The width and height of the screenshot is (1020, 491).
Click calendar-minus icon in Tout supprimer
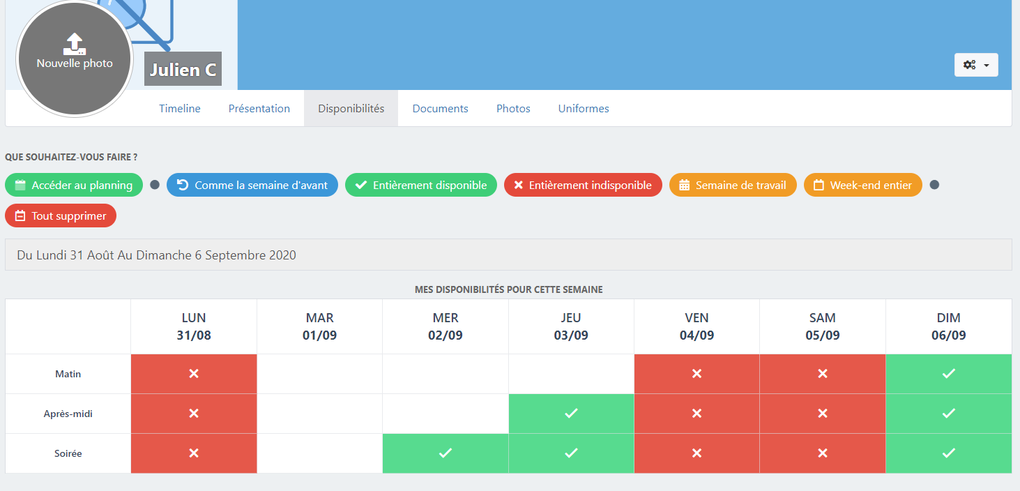tap(20, 216)
